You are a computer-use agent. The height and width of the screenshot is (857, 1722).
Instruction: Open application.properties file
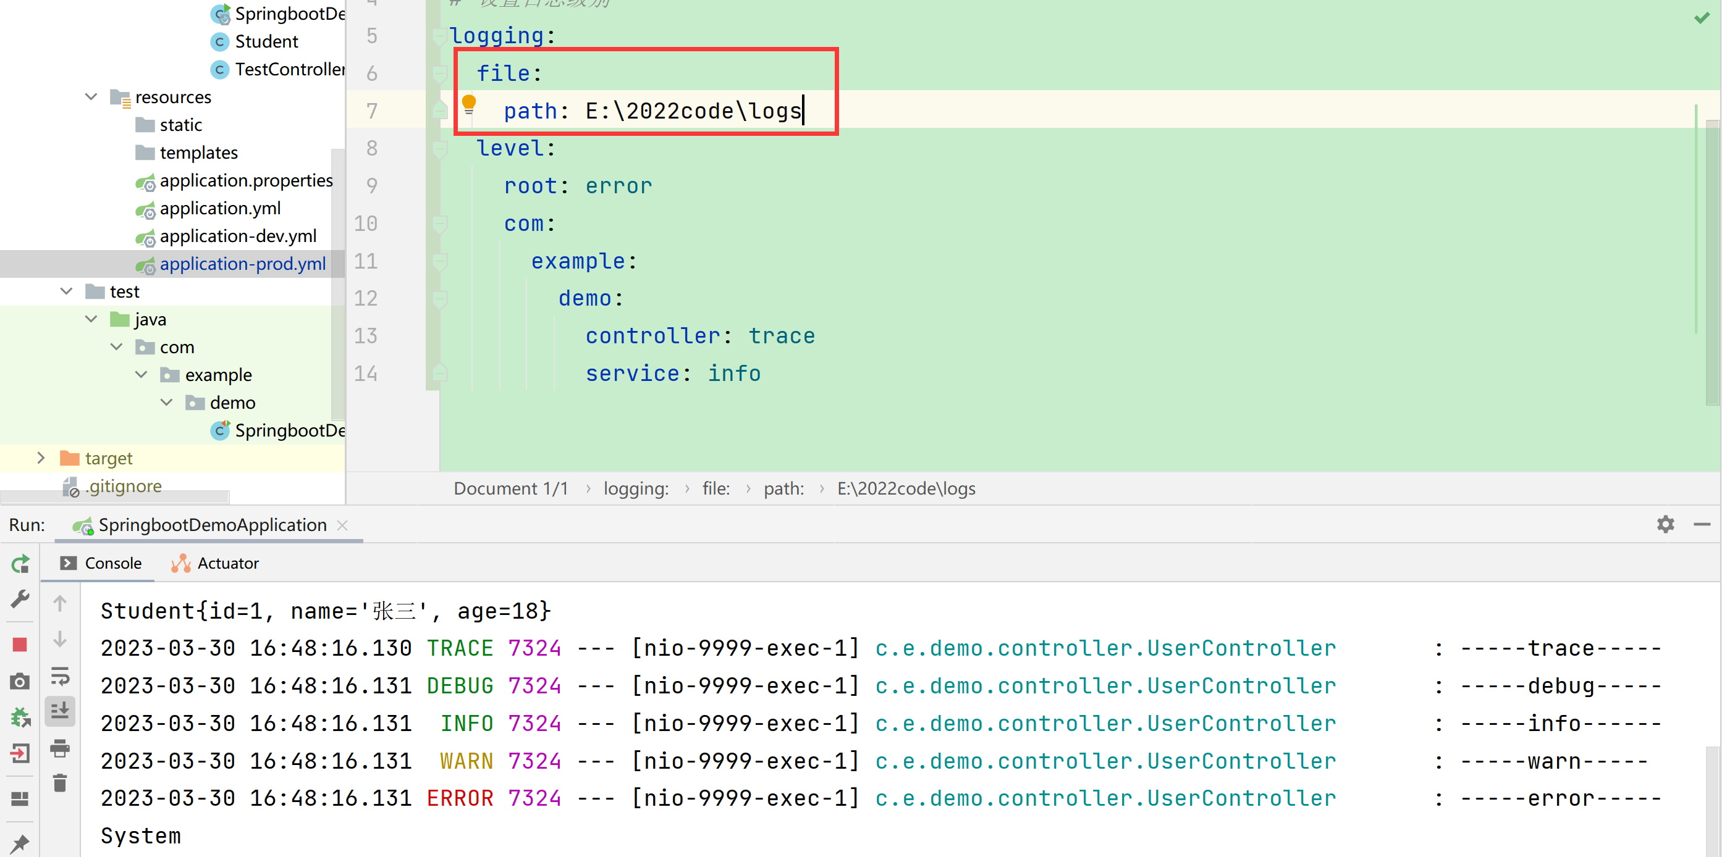tap(234, 180)
